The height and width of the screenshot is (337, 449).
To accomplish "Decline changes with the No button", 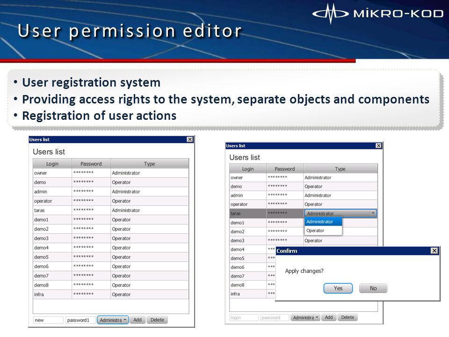I will [373, 288].
